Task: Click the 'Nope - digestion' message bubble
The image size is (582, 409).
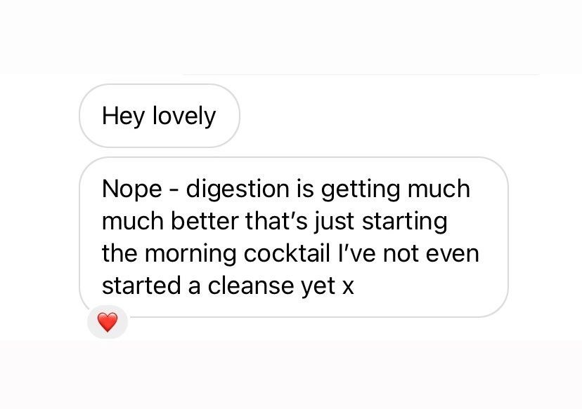Action: coord(294,237)
